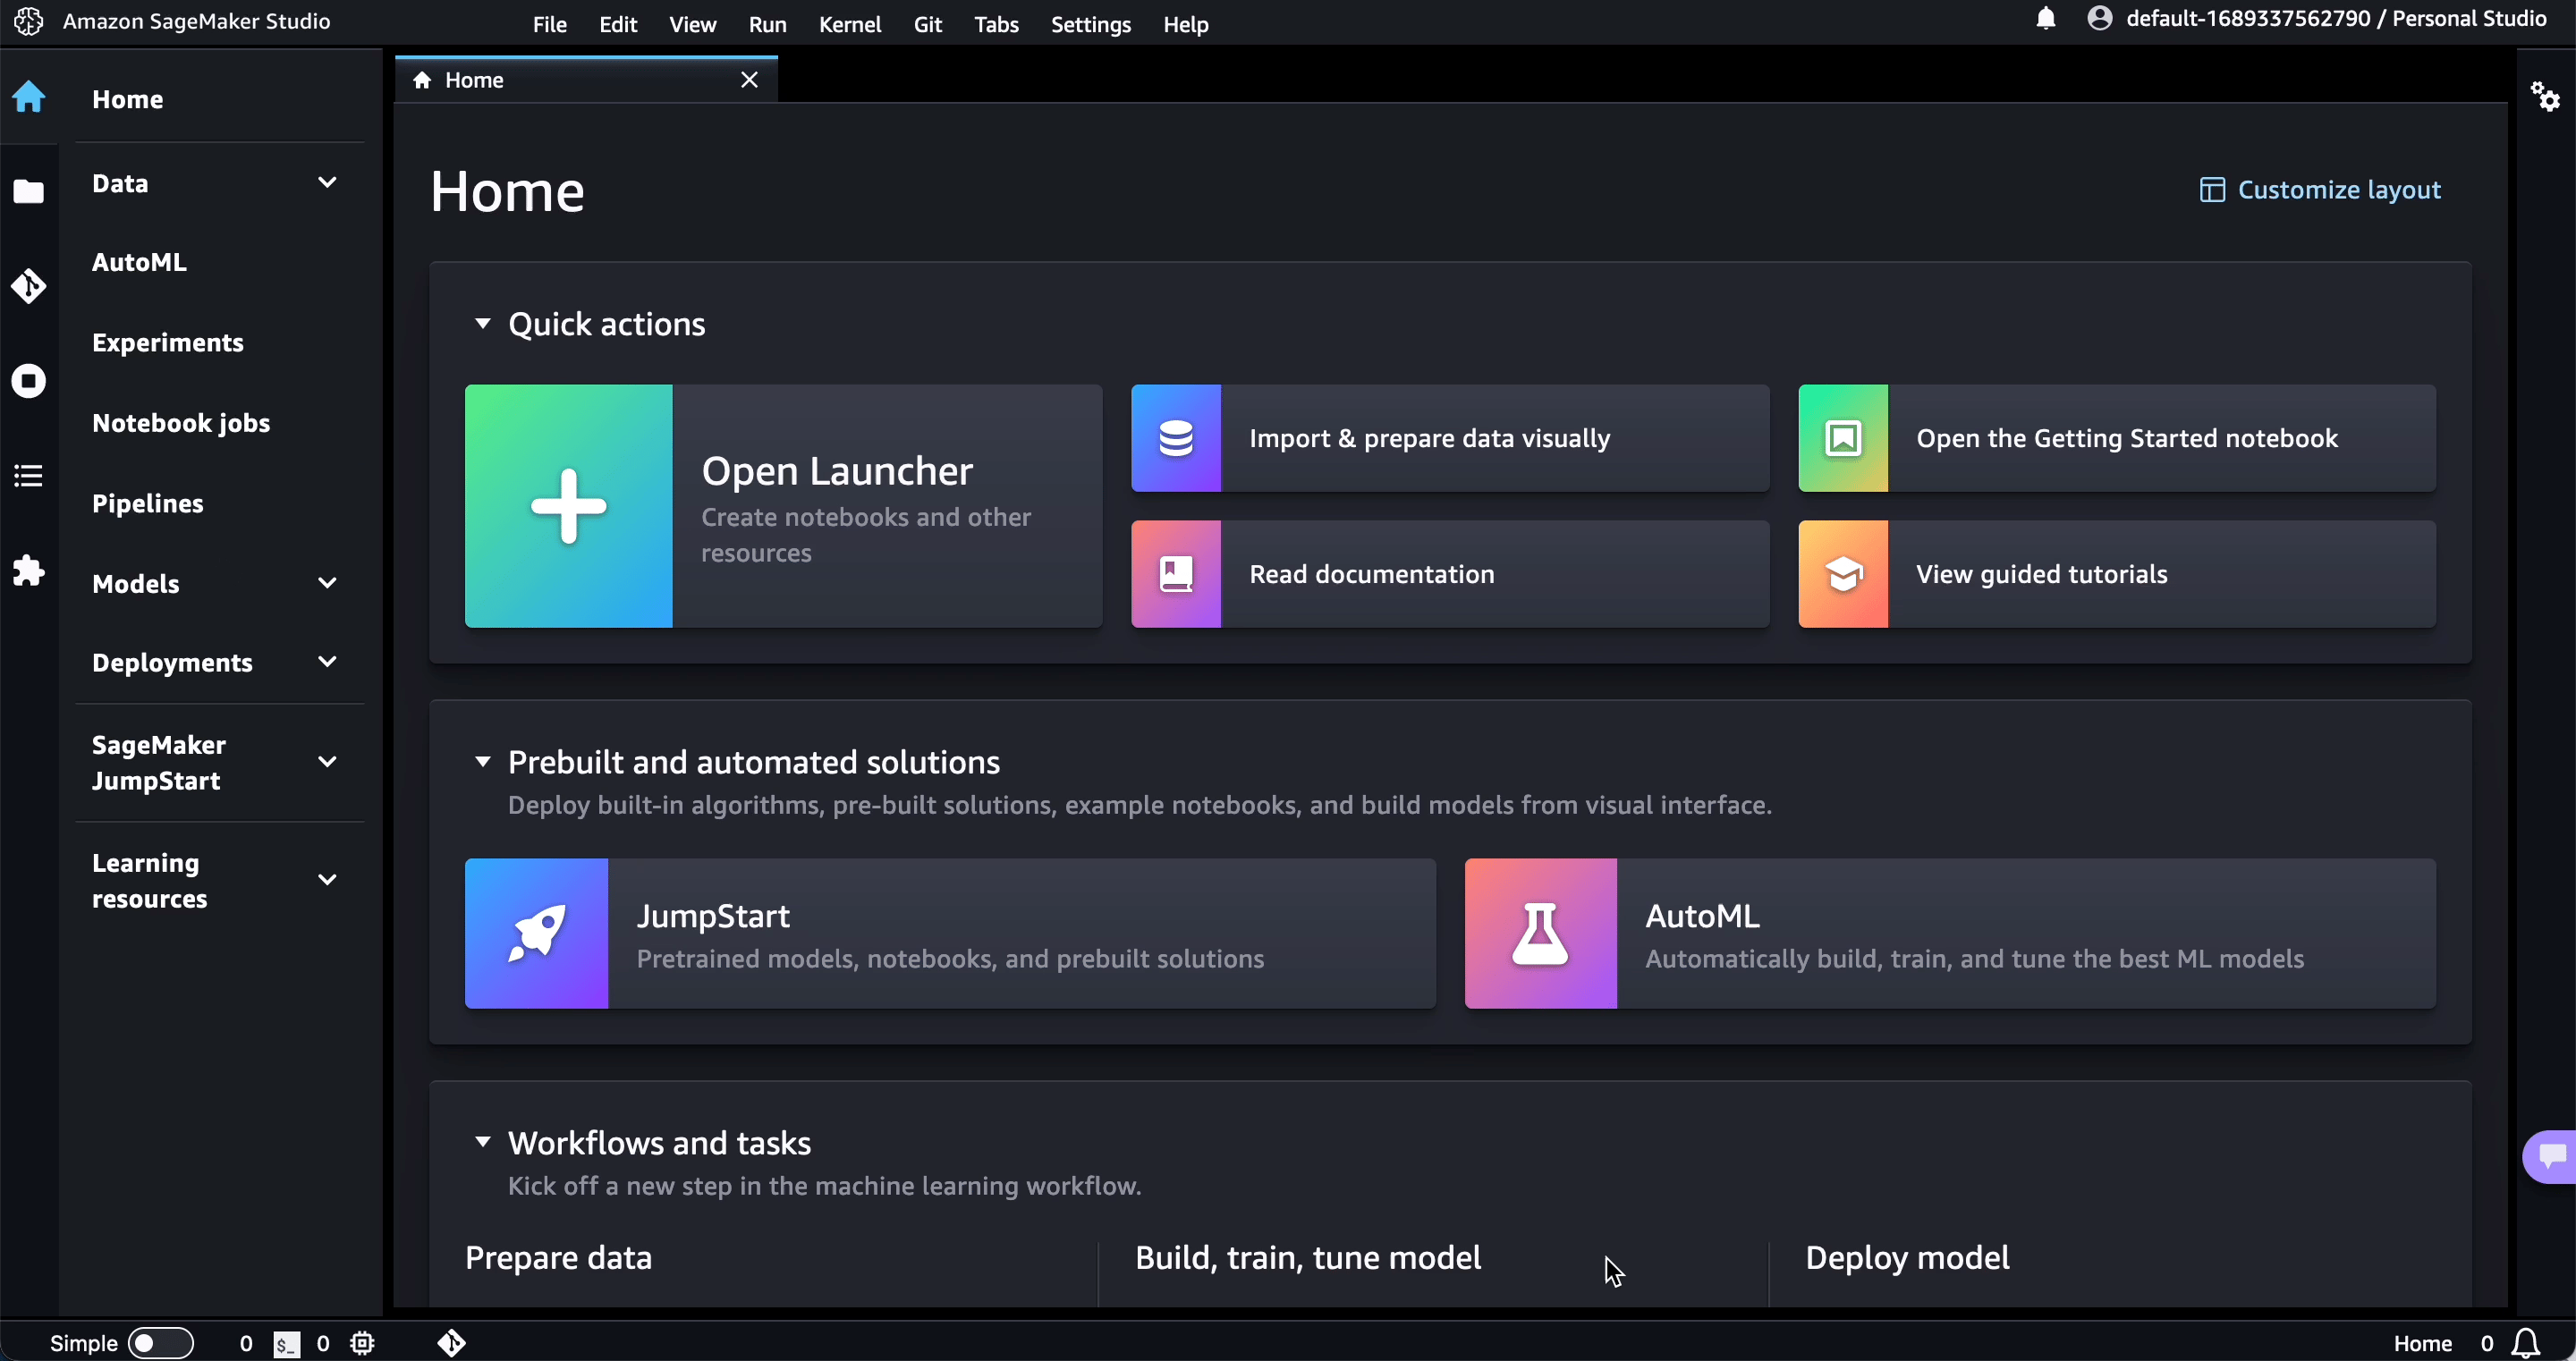Open the Kernel menu

point(849,24)
